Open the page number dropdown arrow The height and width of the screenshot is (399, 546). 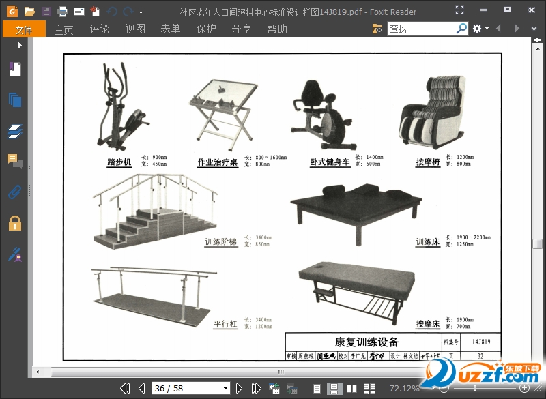tap(226, 388)
